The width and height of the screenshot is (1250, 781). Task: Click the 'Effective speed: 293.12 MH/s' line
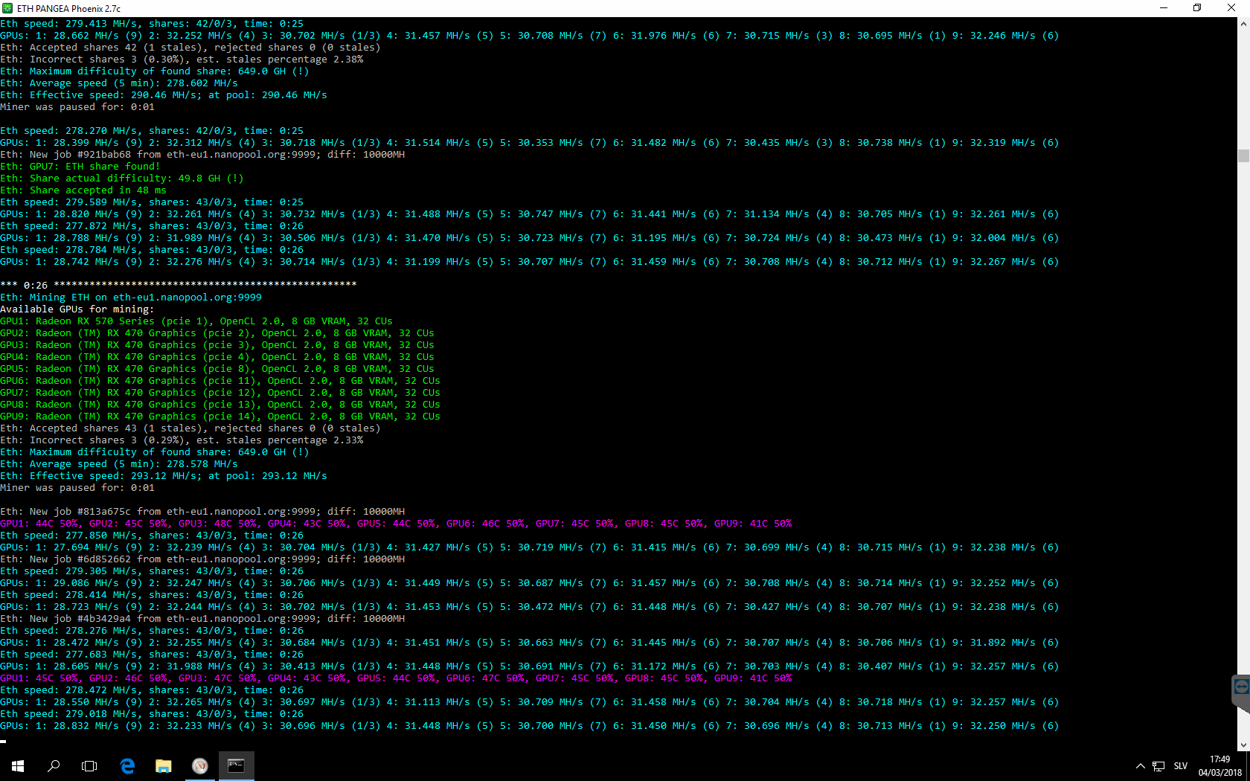click(164, 476)
